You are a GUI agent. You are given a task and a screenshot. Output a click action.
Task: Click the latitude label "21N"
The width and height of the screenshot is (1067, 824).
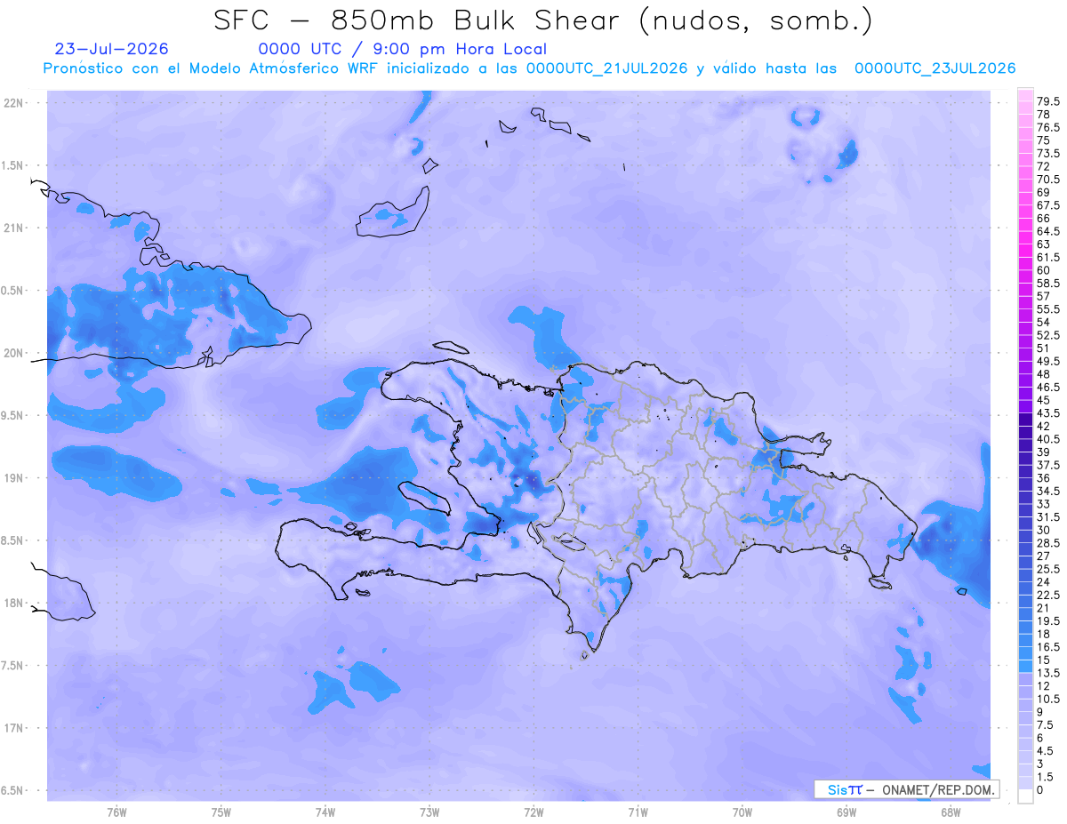pyautogui.click(x=14, y=228)
